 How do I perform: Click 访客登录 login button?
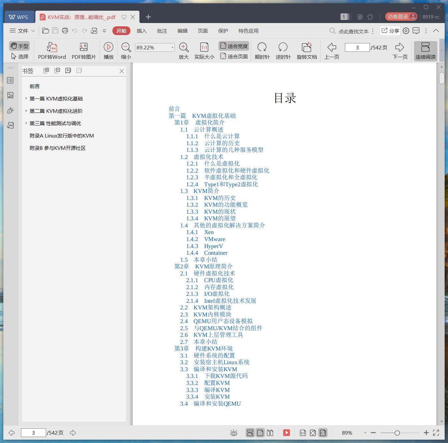tap(401, 17)
